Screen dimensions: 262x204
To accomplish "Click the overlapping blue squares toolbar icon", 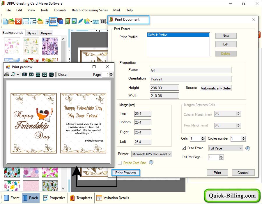I will pyautogui.click(x=61, y=21).
